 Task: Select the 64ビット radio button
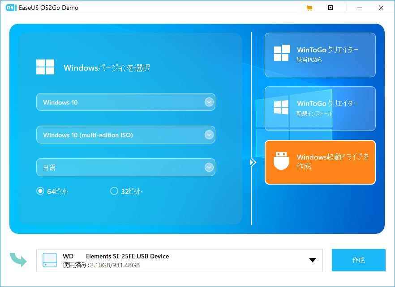40,191
